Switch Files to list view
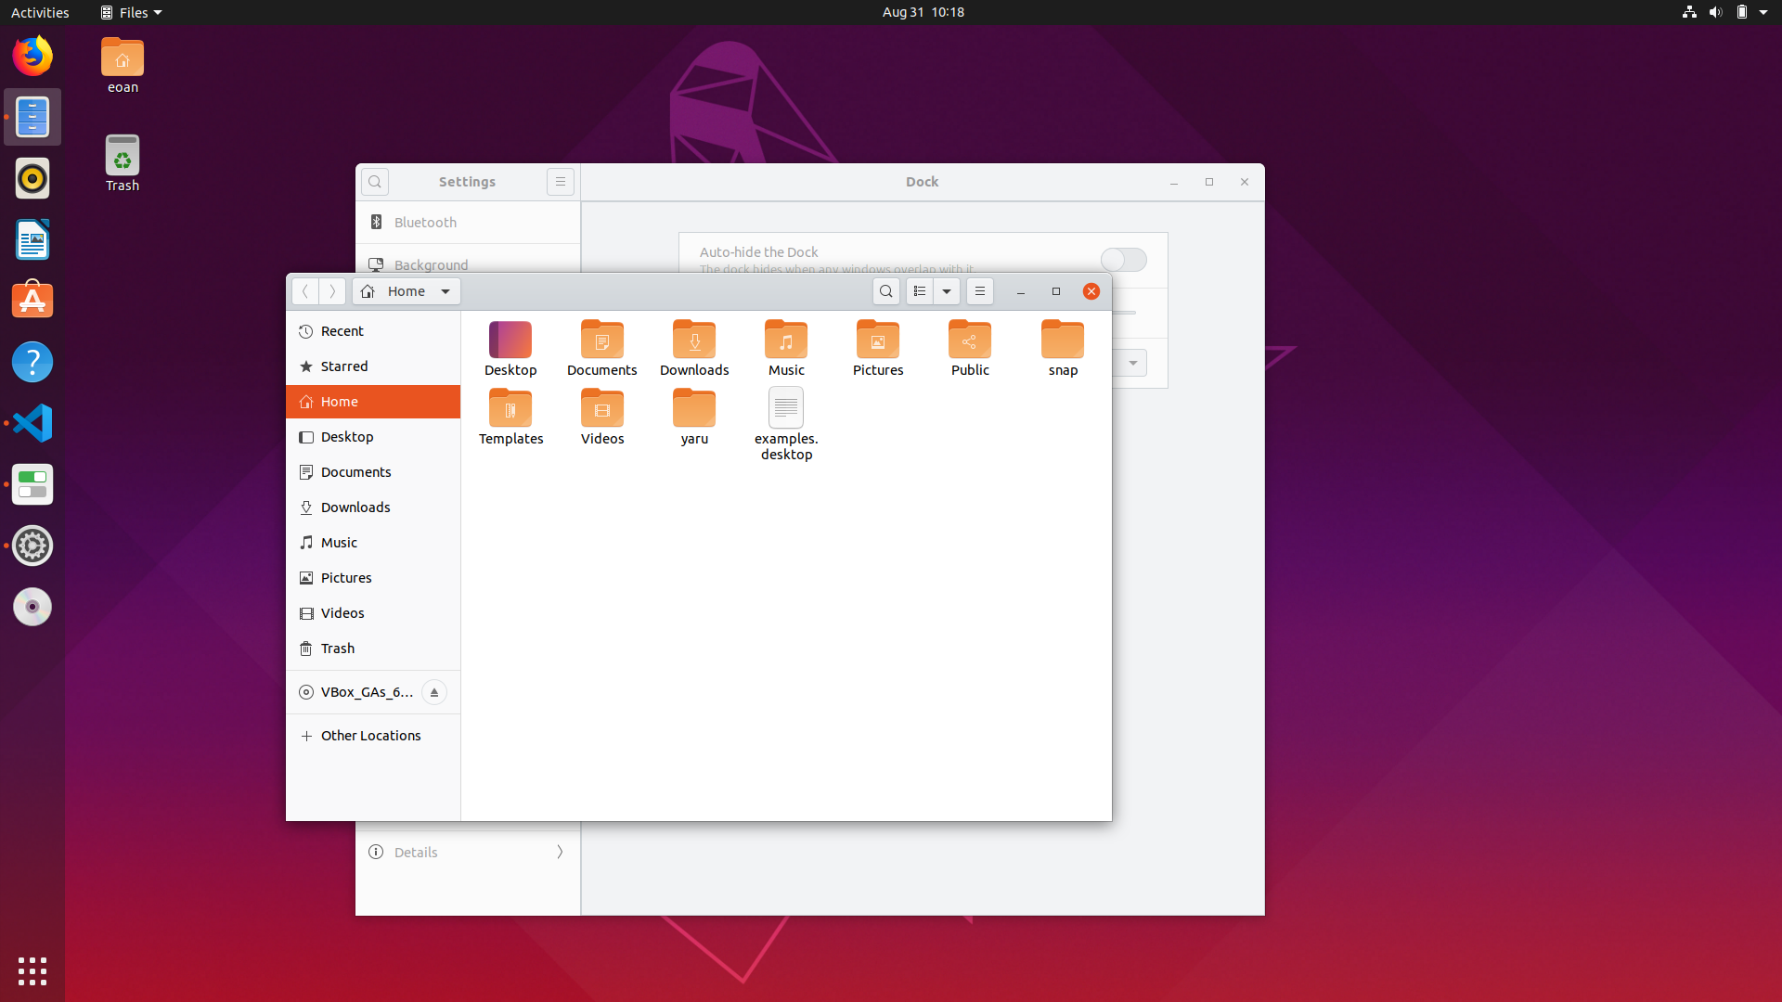 tap(918, 290)
